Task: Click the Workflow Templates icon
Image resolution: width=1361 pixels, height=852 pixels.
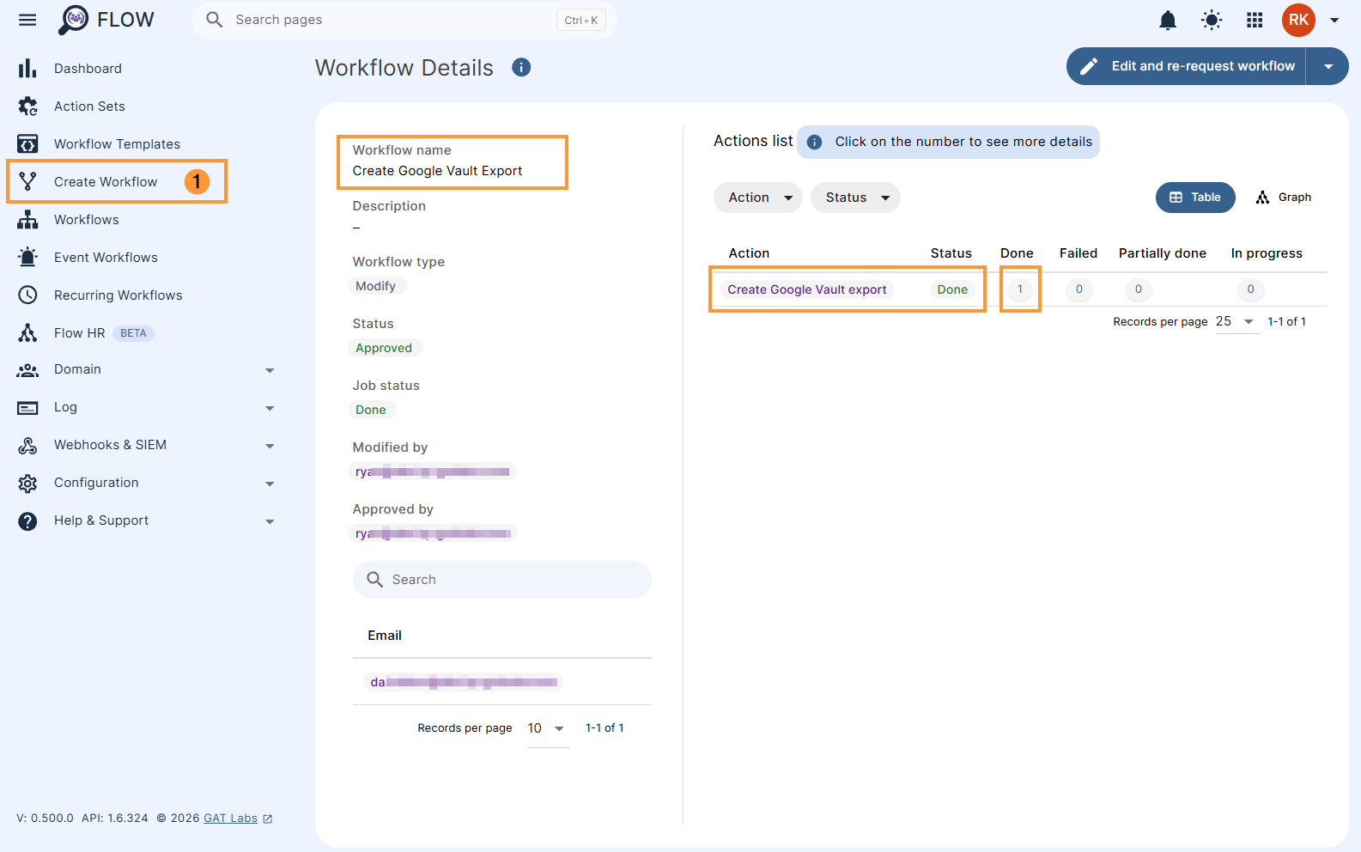Action: (27, 143)
